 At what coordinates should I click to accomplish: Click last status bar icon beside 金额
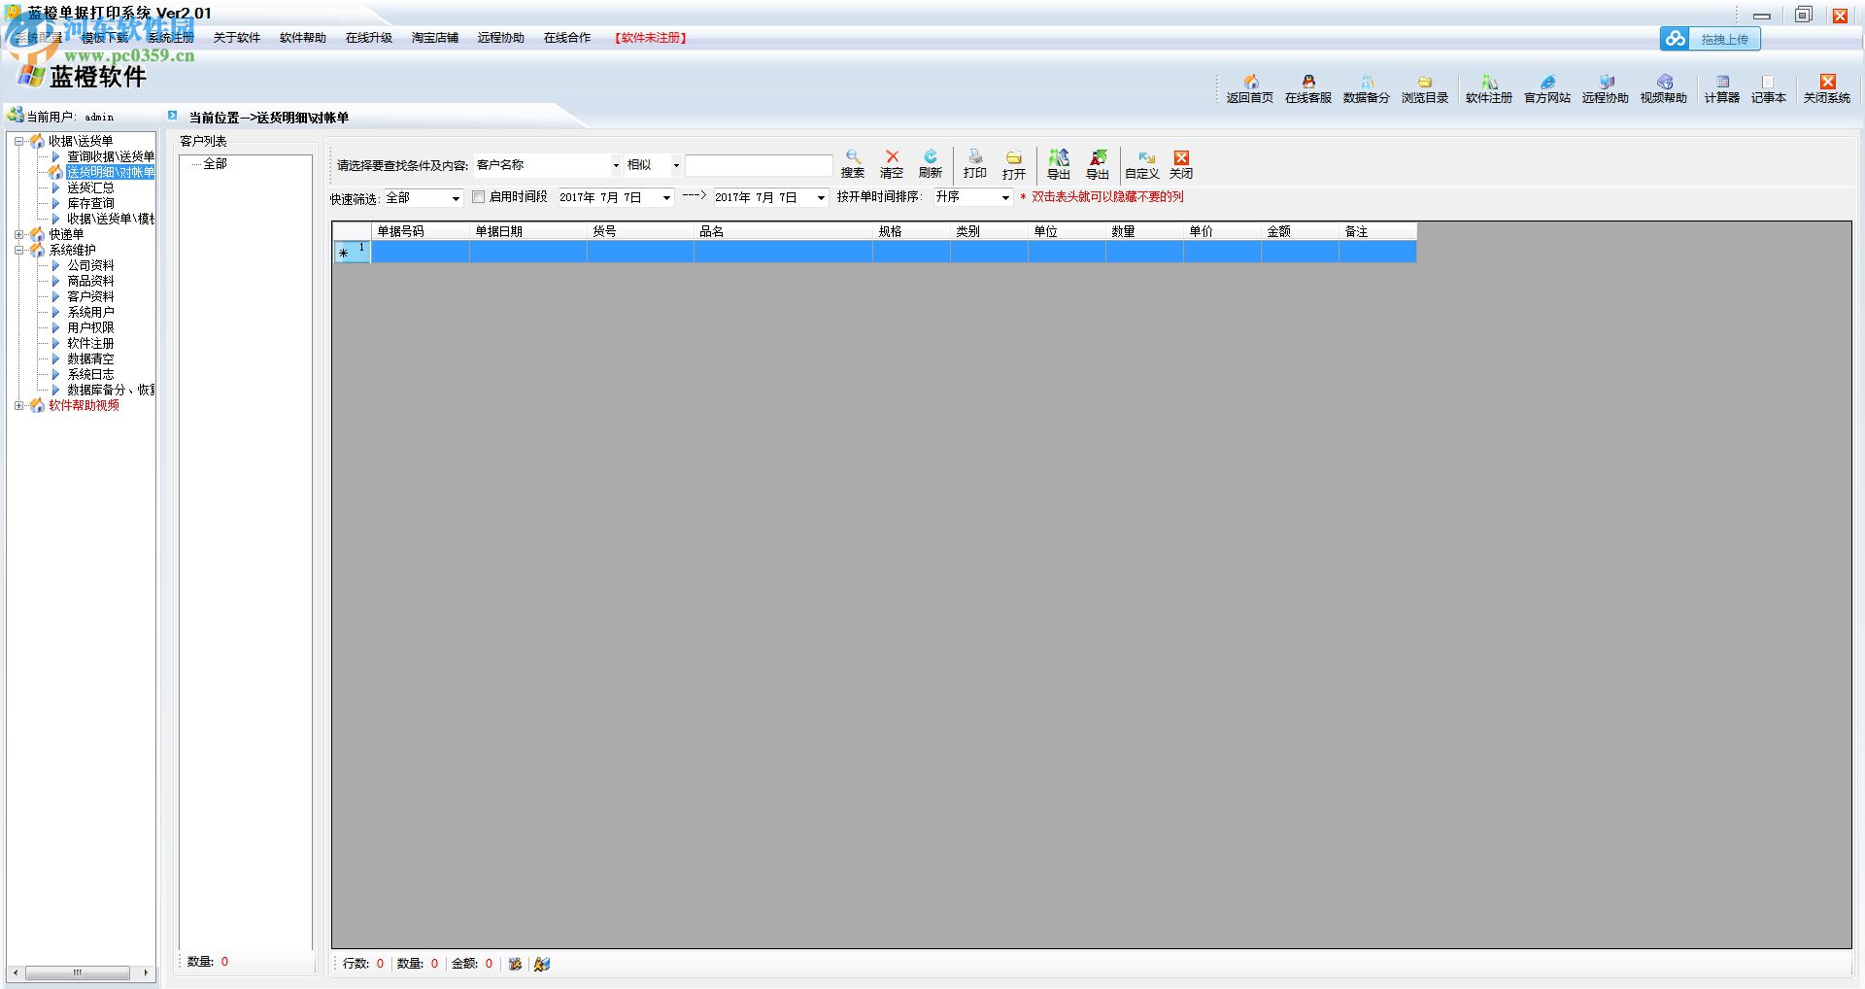pyautogui.click(x=542, y=964)
